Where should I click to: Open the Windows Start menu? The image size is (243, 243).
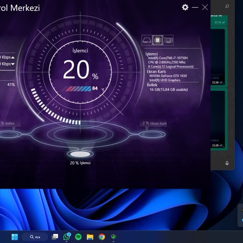[15, 237]
